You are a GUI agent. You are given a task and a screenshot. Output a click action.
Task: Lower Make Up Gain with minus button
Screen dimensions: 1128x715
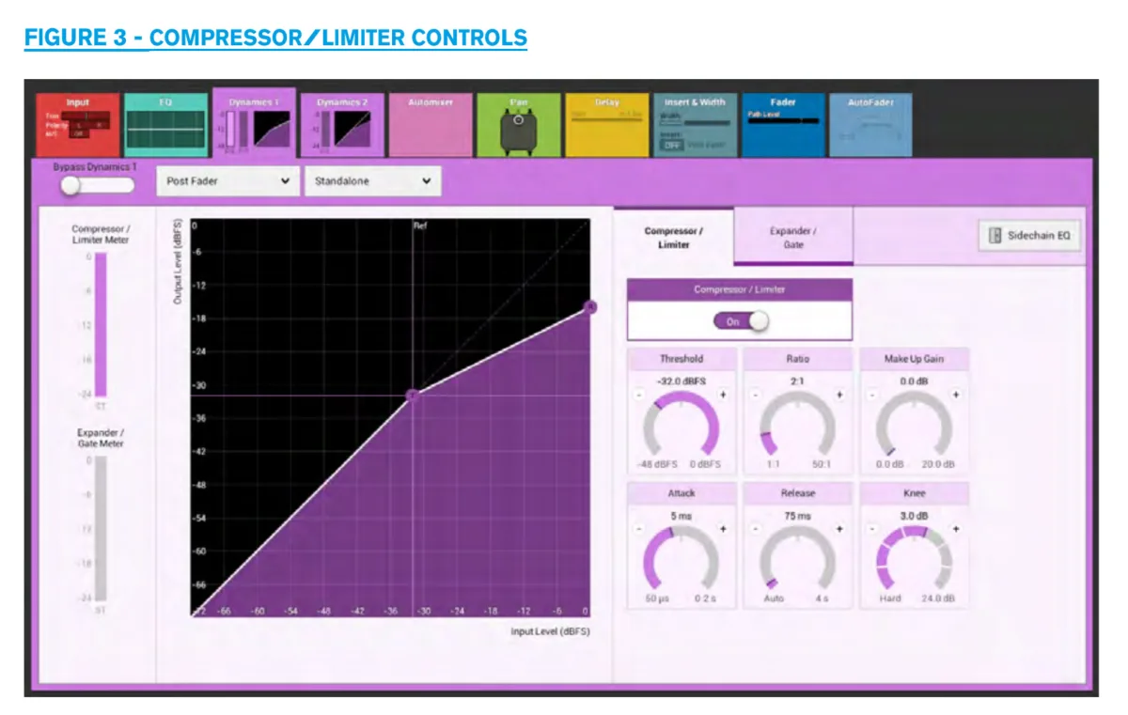[x=871, y=395]
